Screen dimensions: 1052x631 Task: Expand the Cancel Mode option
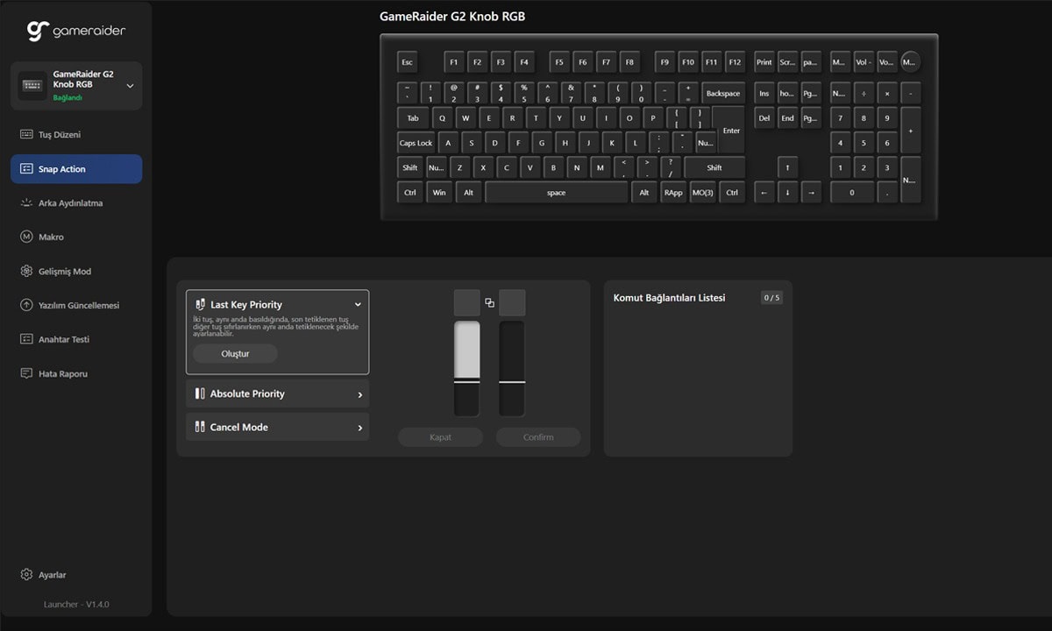277,428
